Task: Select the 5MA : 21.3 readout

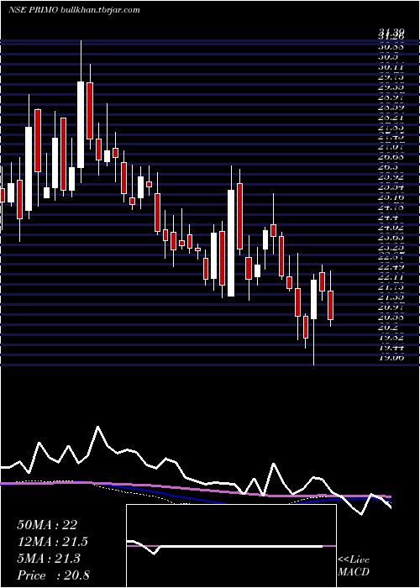Action: 49,559
